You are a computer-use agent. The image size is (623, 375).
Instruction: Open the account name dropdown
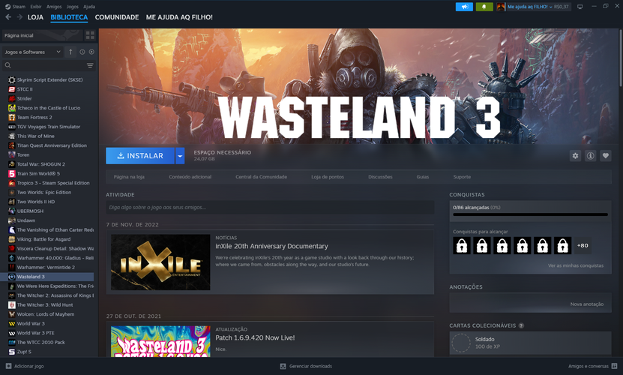pyautogui.click(x=530, y=7)
